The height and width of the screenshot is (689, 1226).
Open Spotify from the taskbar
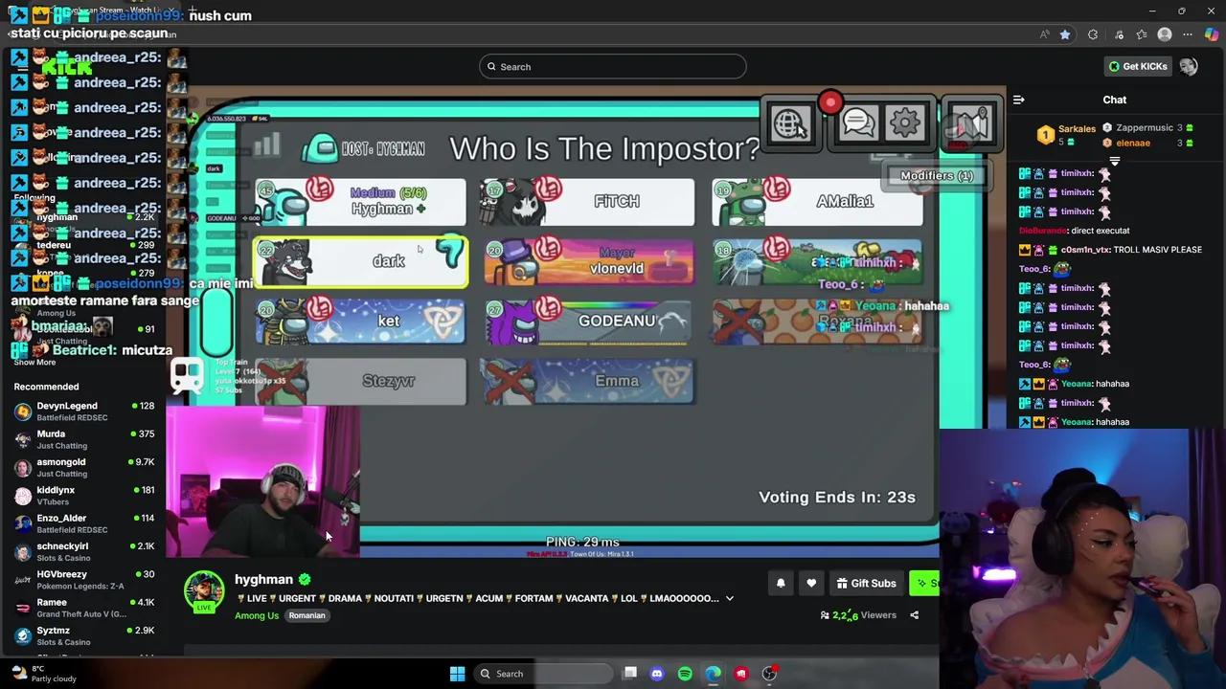pos(685,674)
